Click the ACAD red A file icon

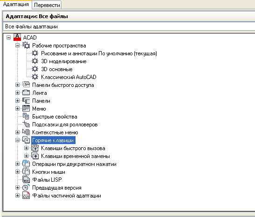click(x=17, y=37)
